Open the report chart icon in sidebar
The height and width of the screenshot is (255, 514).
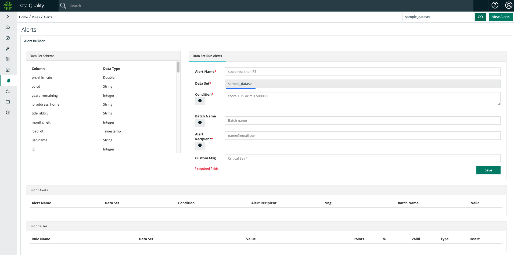8,70
